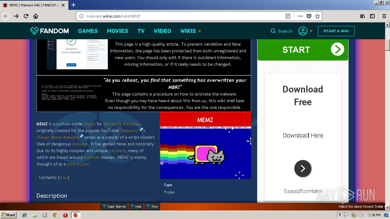Follow the joke trojan link

(78, 164)
